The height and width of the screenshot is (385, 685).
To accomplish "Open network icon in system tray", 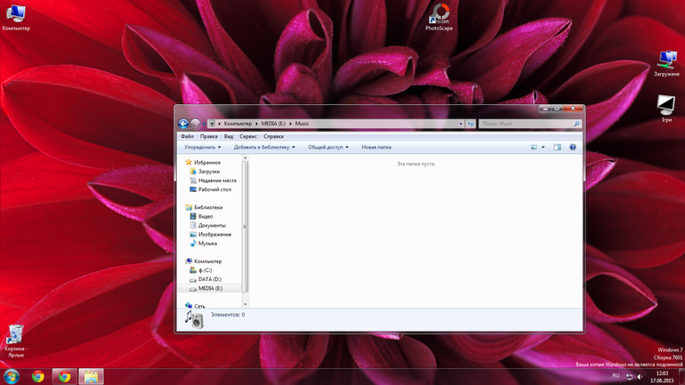I will point(629,377).
